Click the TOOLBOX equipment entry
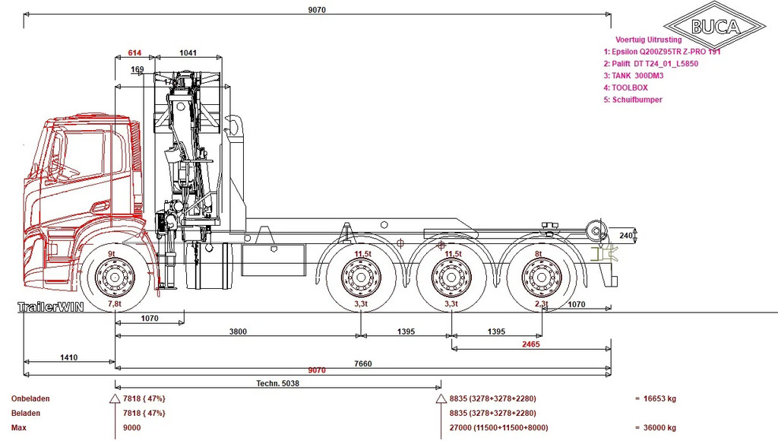 click(x=626, y=87)
